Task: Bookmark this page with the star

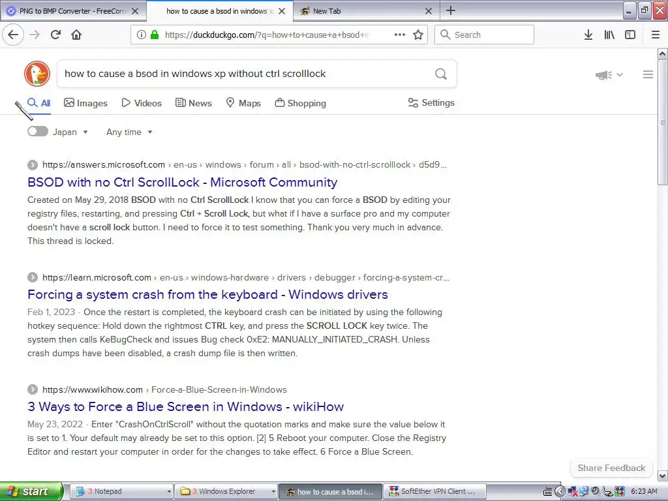Action: (418, 35)
